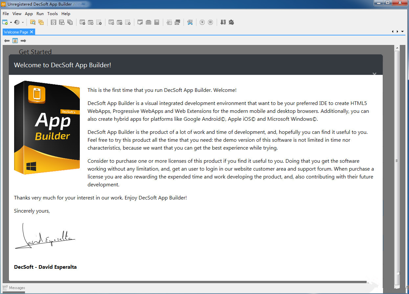Screen dimensions: 409x294
Task: Remove a file using the minus icon
Action: (x=111, y=22)
